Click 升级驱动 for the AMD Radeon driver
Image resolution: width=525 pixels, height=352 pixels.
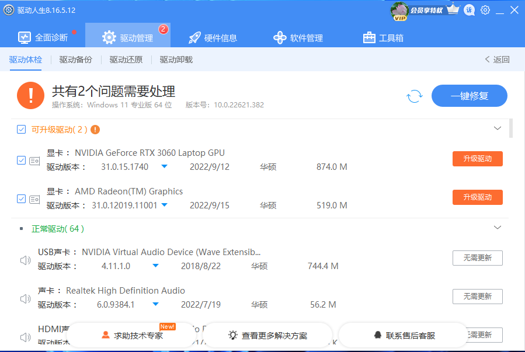[x=477, y=197]
